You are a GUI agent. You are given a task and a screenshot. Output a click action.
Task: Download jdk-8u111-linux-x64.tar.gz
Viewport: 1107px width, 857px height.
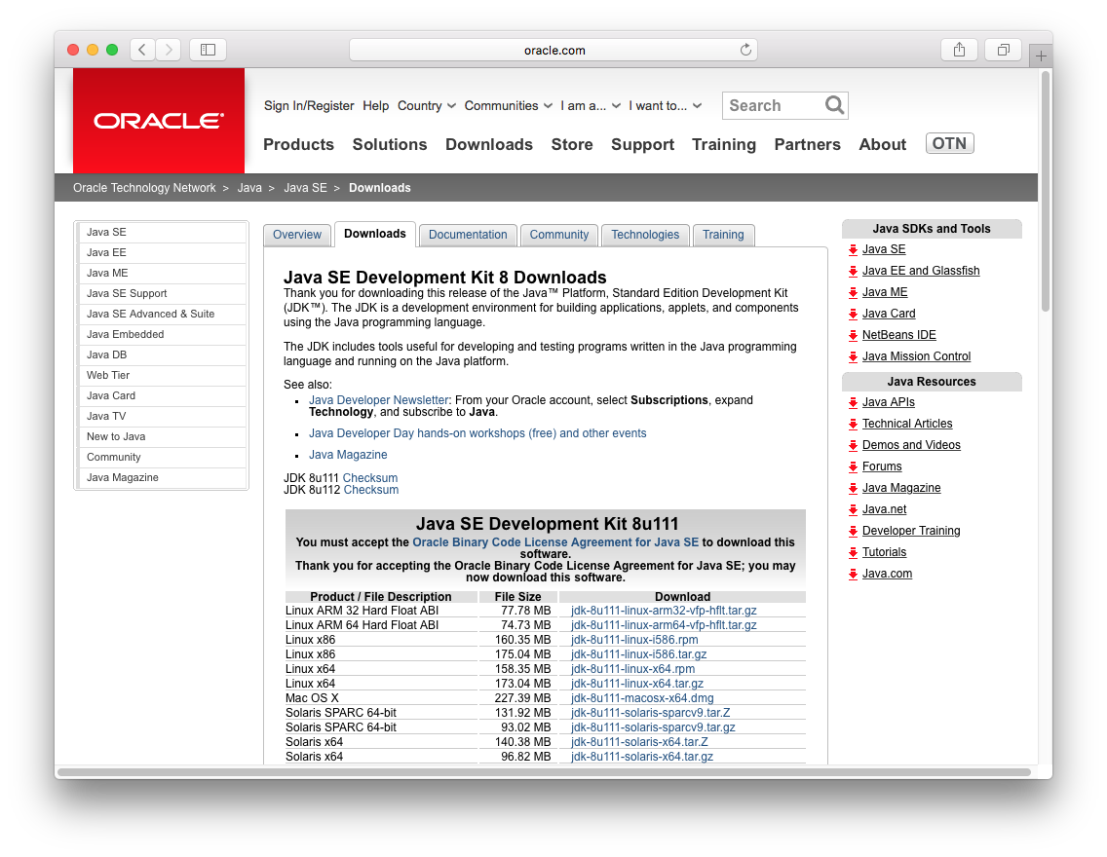(636, 684)
